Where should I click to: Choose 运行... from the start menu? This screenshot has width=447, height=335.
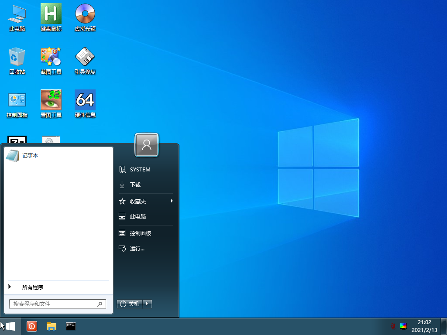(x=137, y=249)
